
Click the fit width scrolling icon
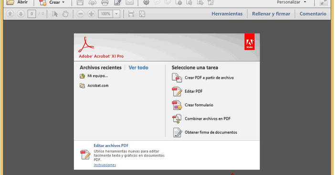(131, 14)
